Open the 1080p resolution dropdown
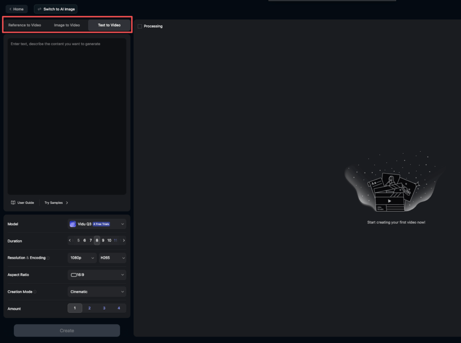461x343 pixels. coord(82,258)
